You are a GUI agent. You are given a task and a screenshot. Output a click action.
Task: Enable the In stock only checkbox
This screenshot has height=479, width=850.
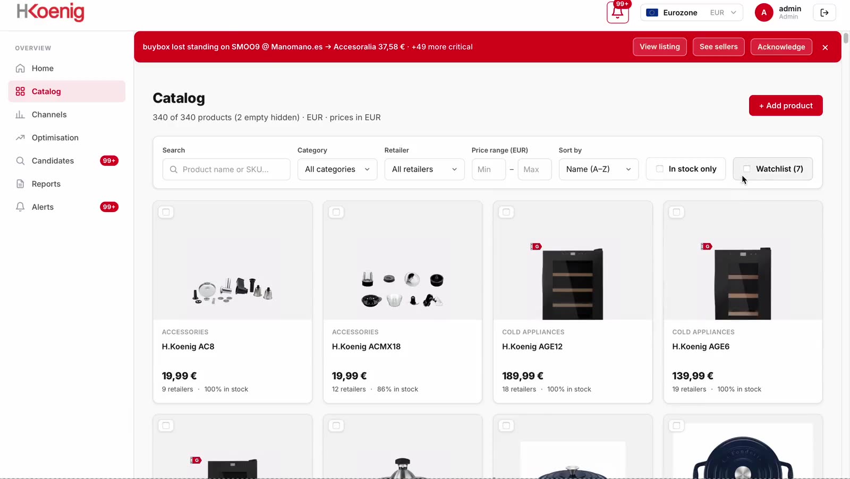click(659, 169)
